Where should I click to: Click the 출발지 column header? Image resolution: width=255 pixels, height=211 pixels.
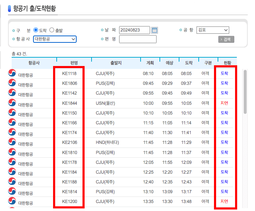[x=116, y=63]
